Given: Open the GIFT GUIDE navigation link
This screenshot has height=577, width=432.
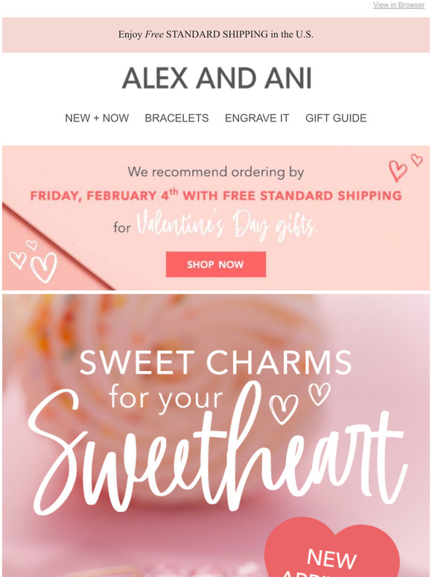Looking at the screenshot, I should (x=336, y=118).
